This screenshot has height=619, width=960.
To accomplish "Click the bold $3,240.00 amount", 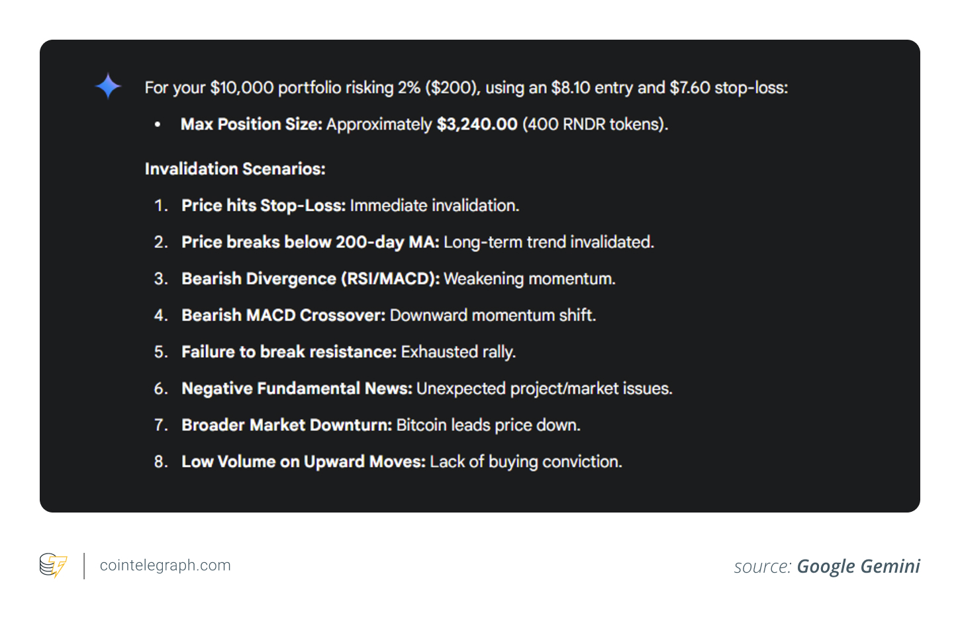I will (x=477, y=124).
